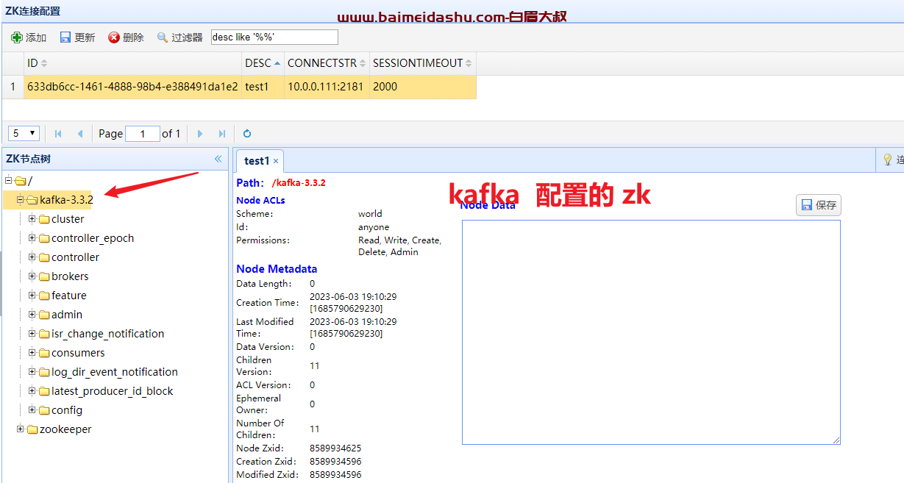Click the refresh grid icon

pos(247,134)
